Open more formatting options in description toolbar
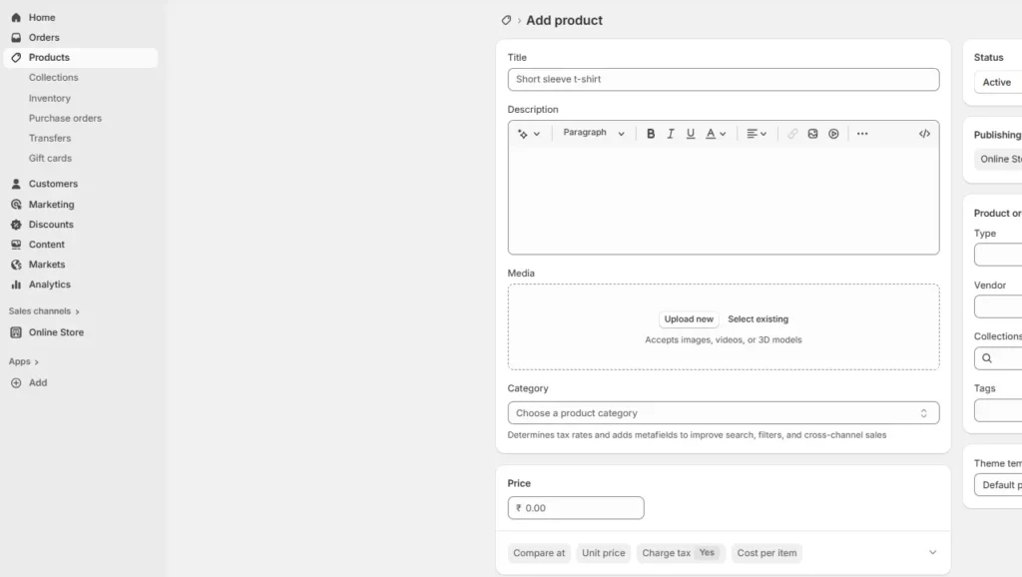Screen dimensions: 1022x577 861,132
